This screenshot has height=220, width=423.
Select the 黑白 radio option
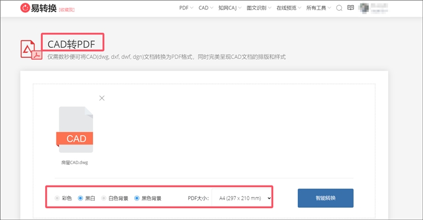81,198
